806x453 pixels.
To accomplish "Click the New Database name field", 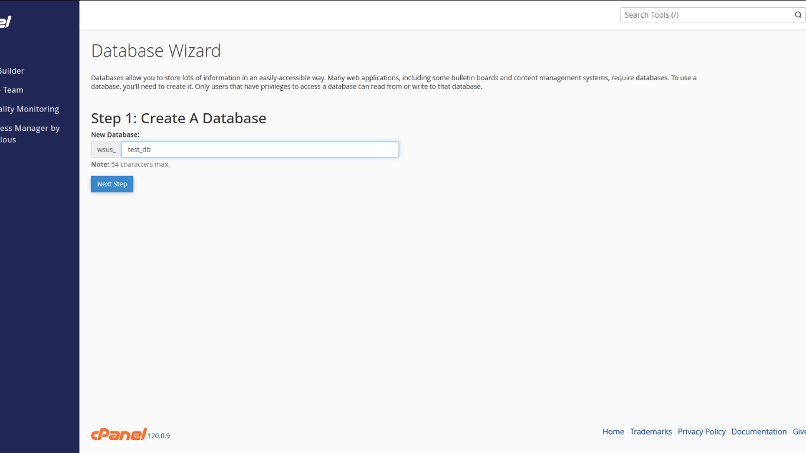I will click(x=260, y=150).
